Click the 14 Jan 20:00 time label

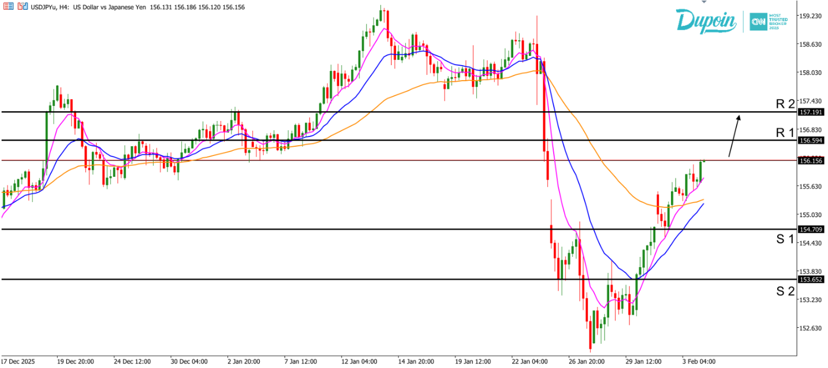416,362
